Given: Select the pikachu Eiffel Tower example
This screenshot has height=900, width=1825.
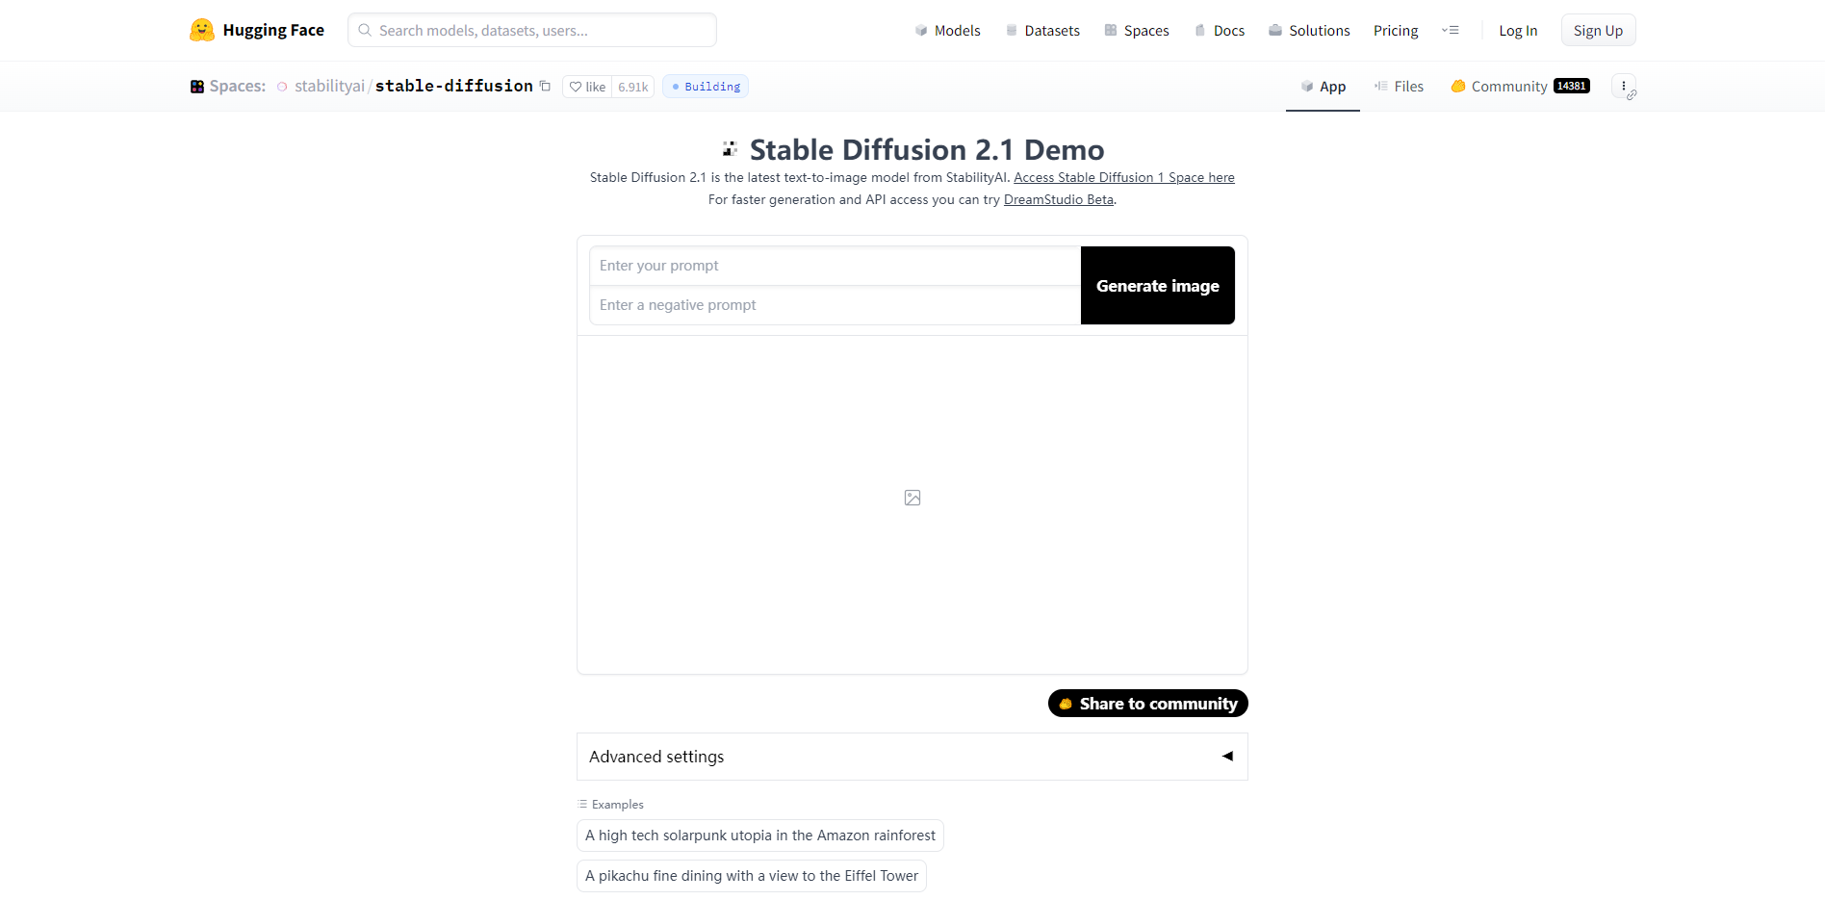Looking at the screenshot, I should (x=751, y=876).
